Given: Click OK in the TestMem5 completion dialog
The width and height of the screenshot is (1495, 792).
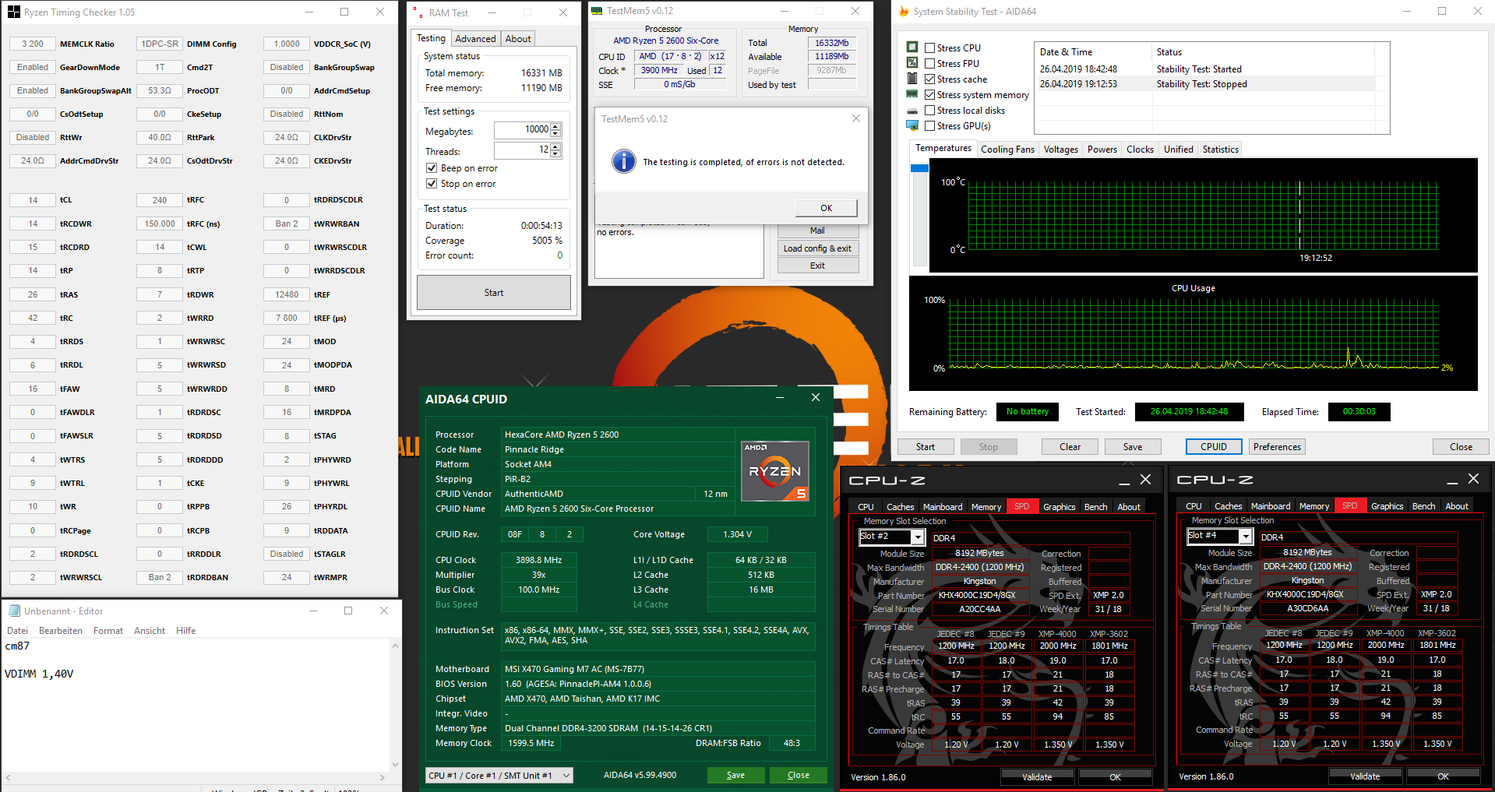Looking at the screenshot, I should (827, 208).
